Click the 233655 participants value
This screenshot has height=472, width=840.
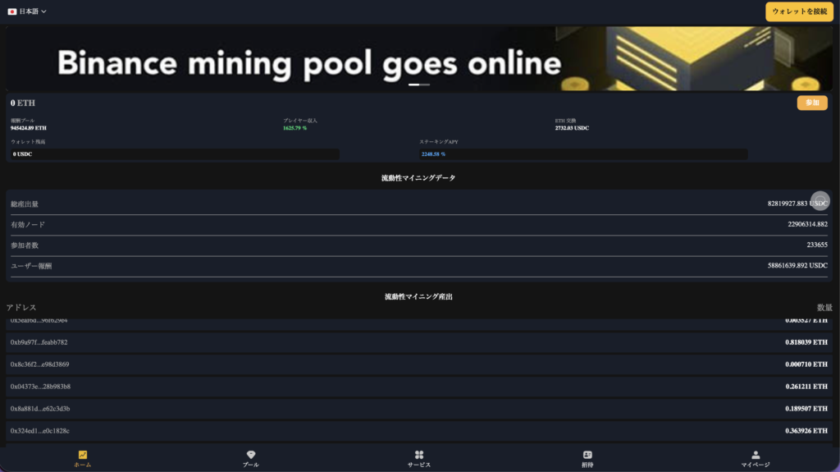[817, 245]
